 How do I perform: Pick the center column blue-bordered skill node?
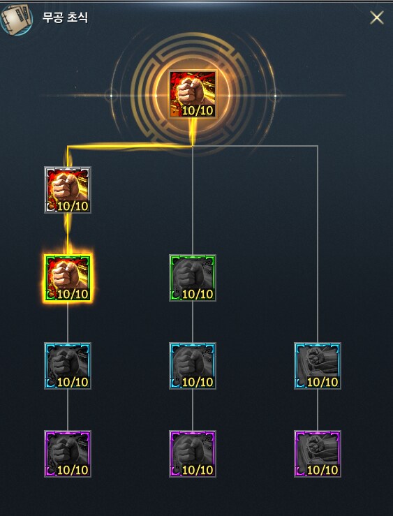click(193, 366)
